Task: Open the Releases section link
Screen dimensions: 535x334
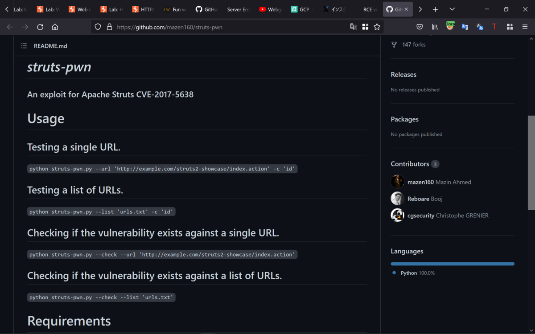Action: click(403, 75)
